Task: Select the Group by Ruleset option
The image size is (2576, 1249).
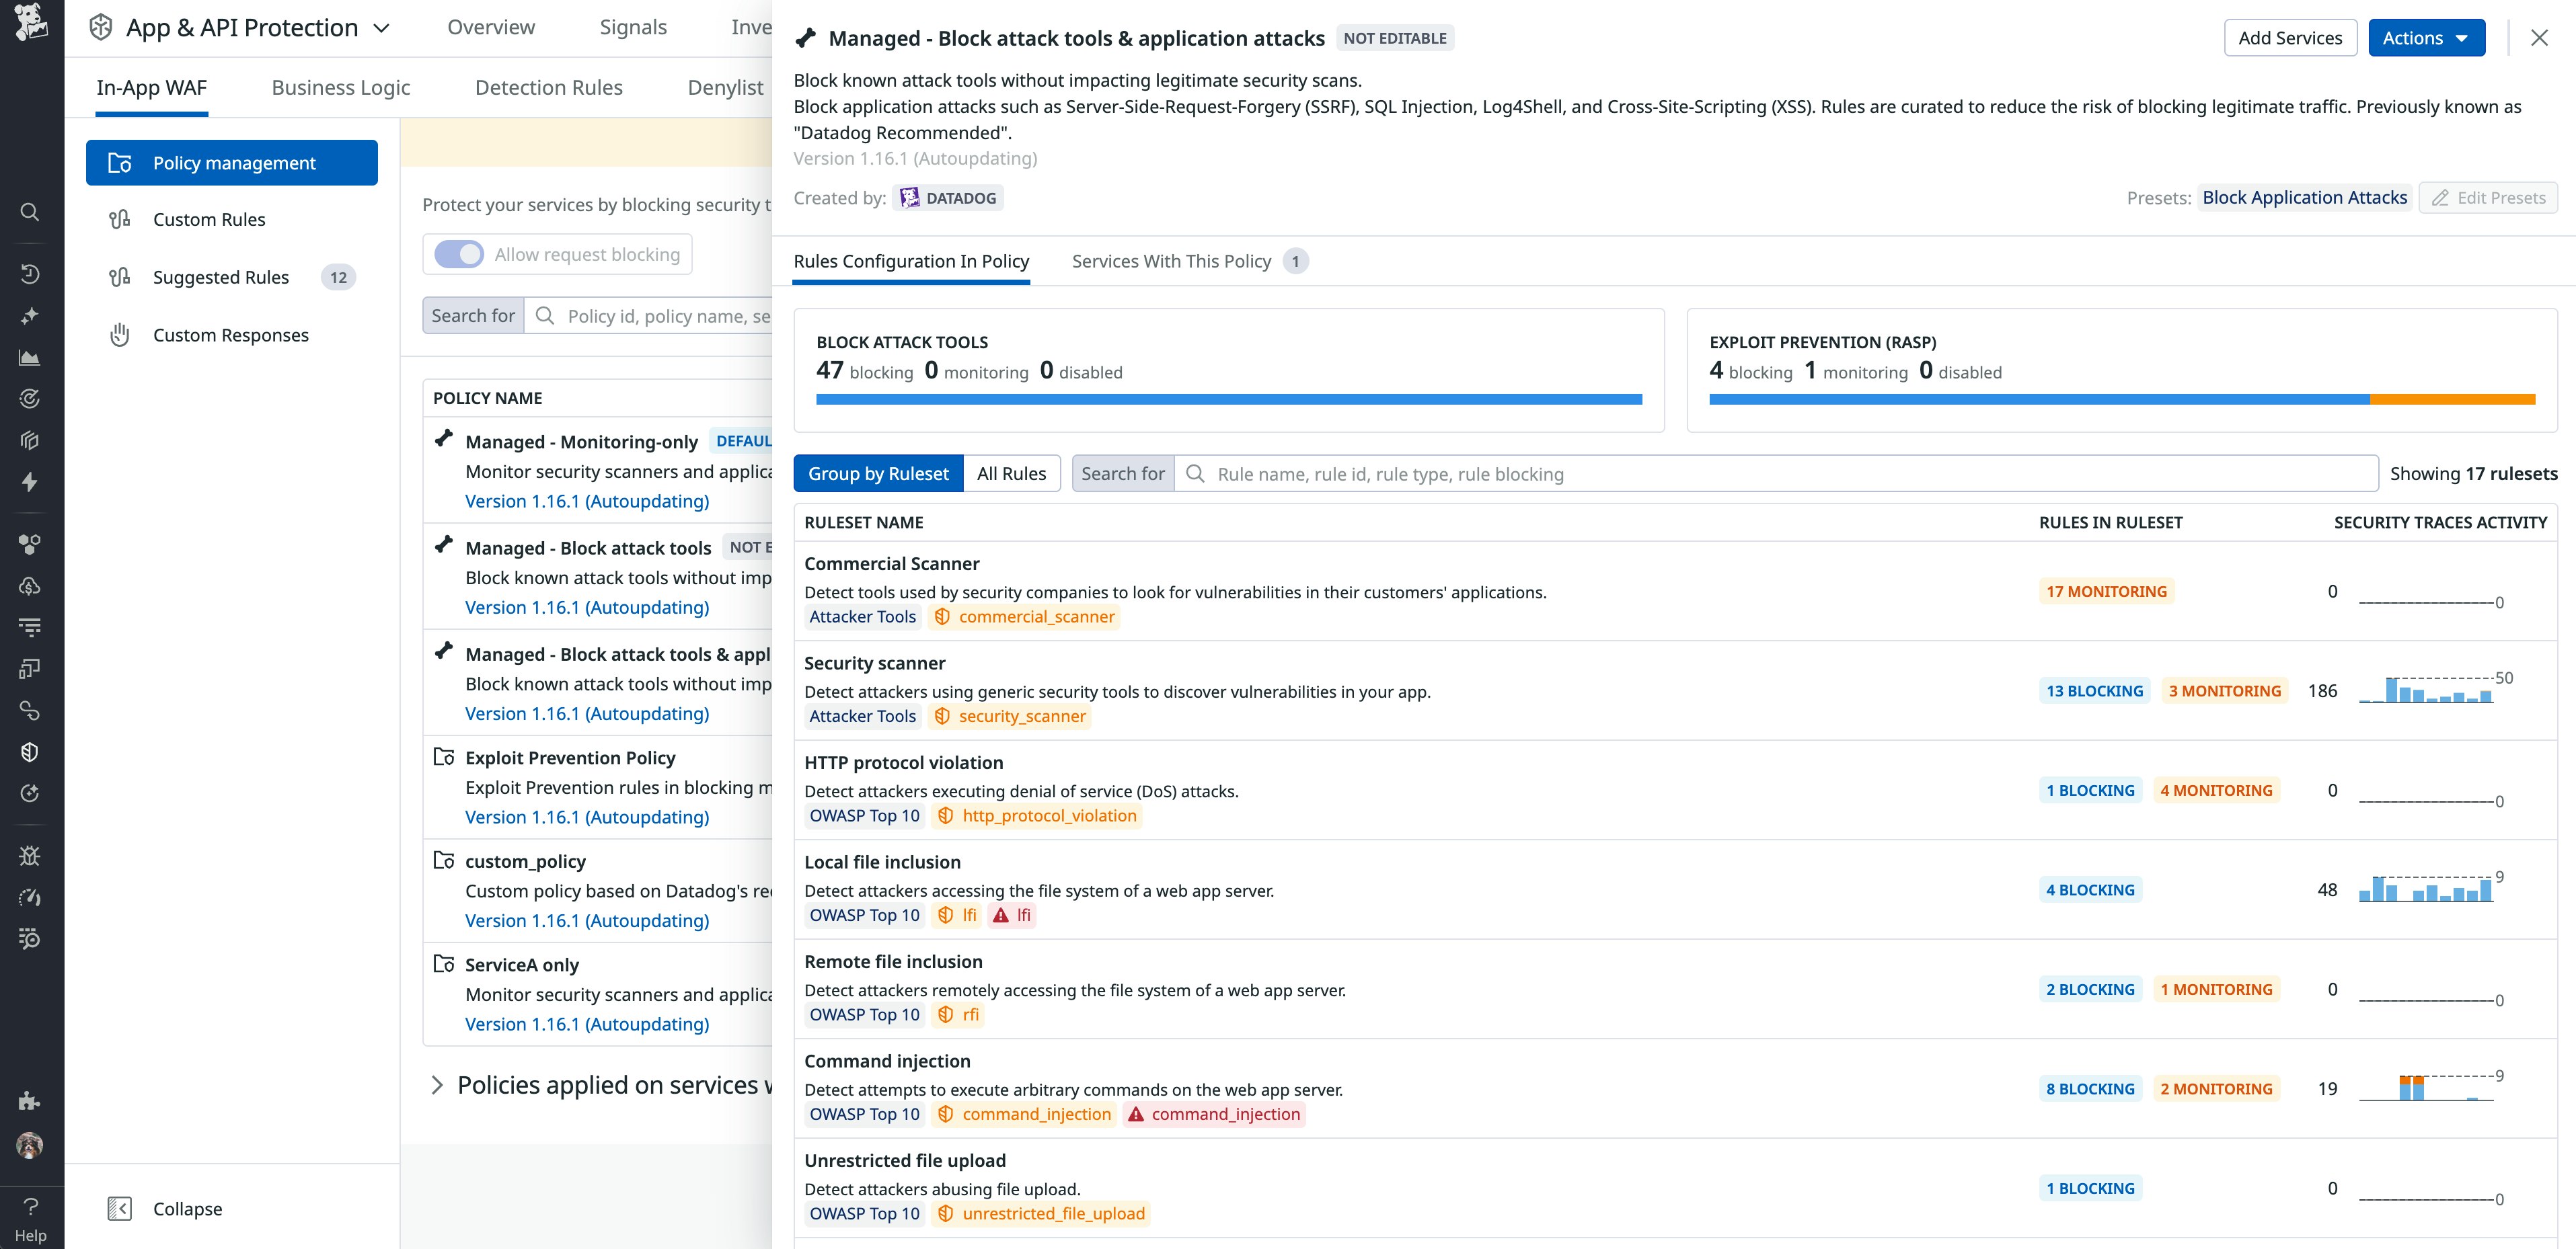Action: pos(879,473)
